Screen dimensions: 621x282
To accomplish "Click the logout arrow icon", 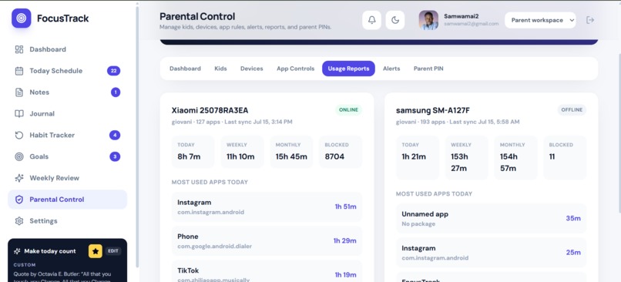I will click(x=590, y=20).
